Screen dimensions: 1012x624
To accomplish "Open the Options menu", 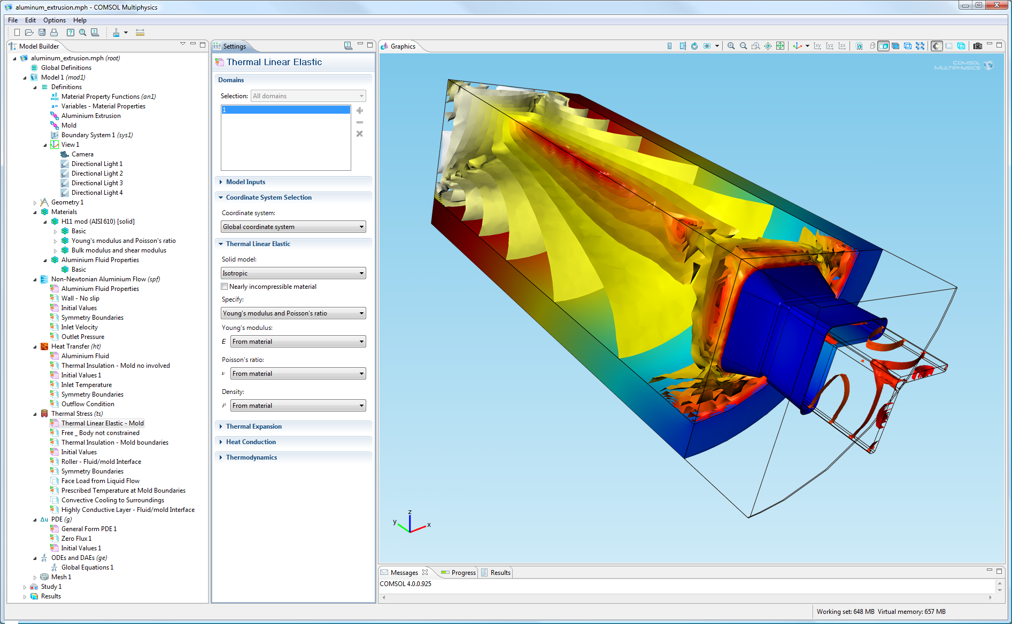I will click(54, 20).
